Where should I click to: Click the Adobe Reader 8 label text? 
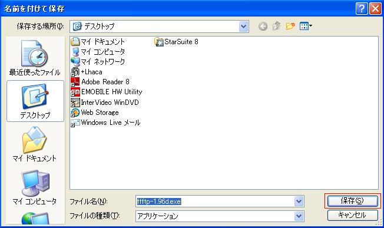pyautogui.click(x=105, y=82)
